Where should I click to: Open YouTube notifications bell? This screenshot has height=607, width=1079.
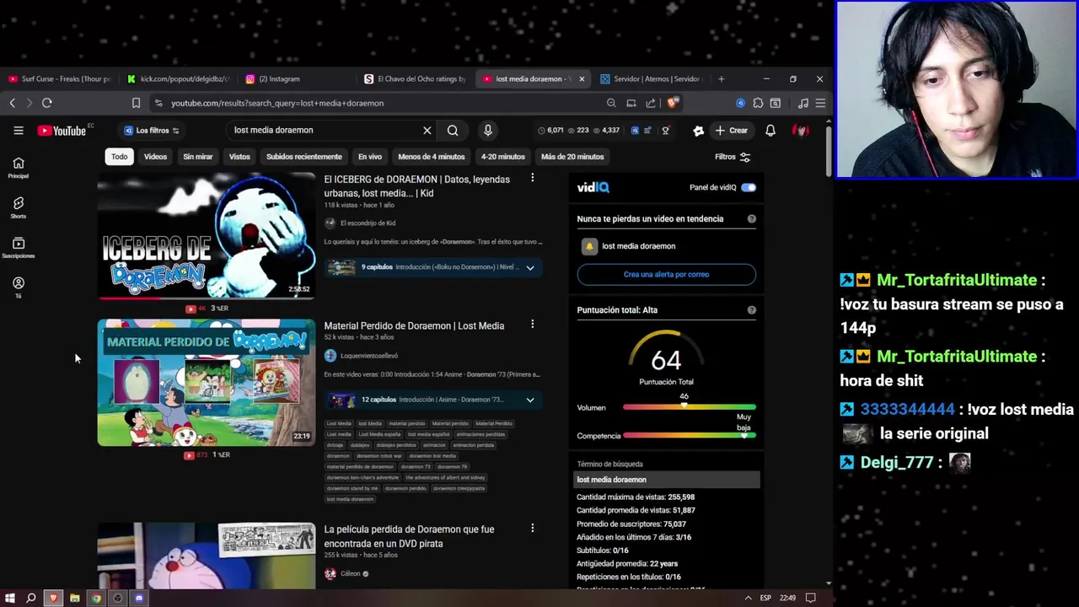point(770,130)
